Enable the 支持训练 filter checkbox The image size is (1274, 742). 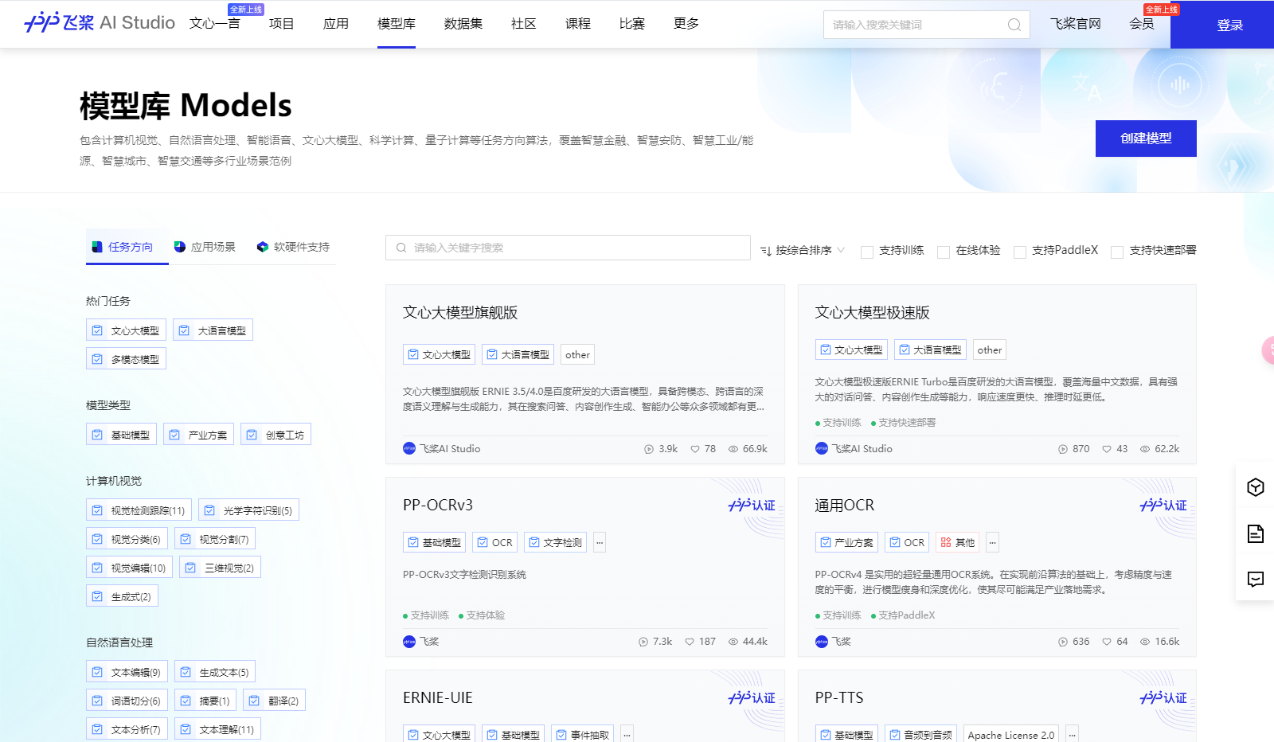coord(867,251)
